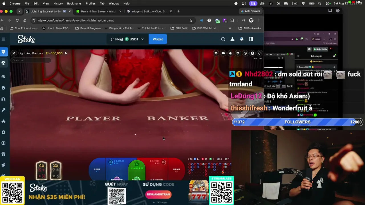Click the Stake logo
This screenshot has height=205, width=365.
(26, 39)
